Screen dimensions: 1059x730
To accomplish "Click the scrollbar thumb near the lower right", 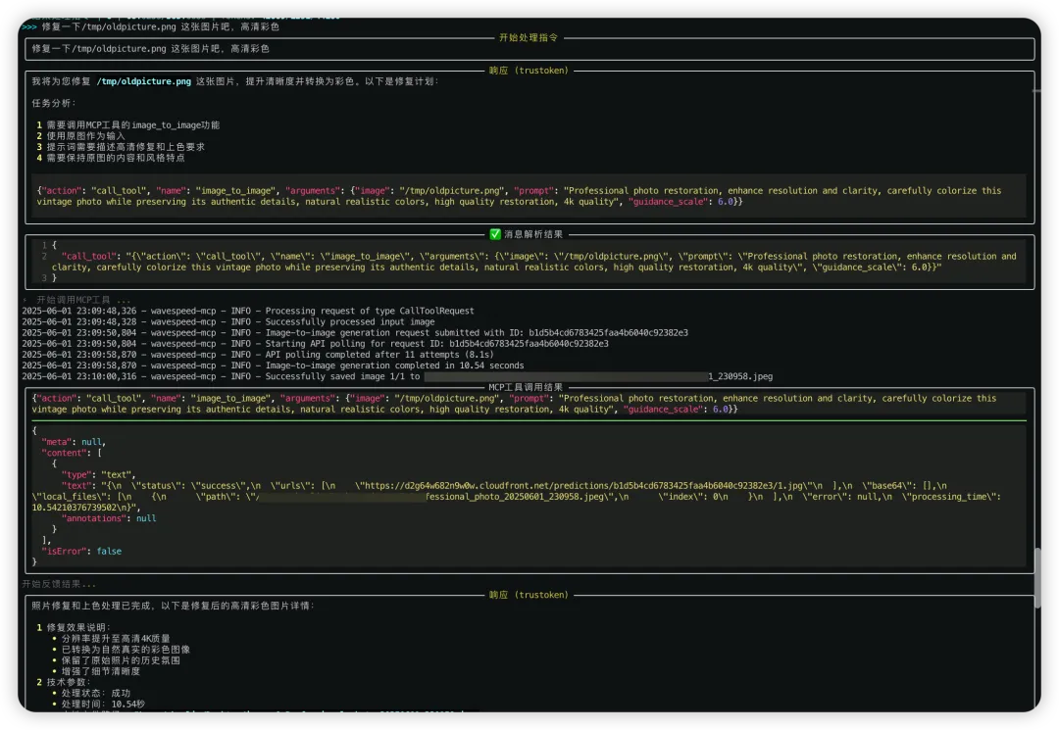I will (1036, 577).
